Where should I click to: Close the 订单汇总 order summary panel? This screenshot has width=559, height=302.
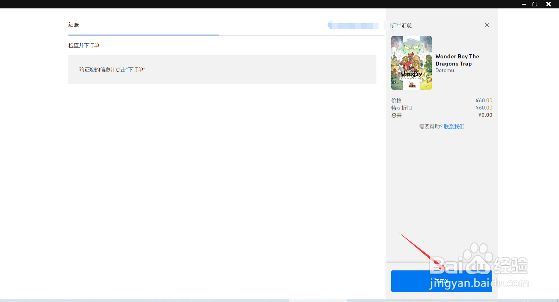coord(487,25)
